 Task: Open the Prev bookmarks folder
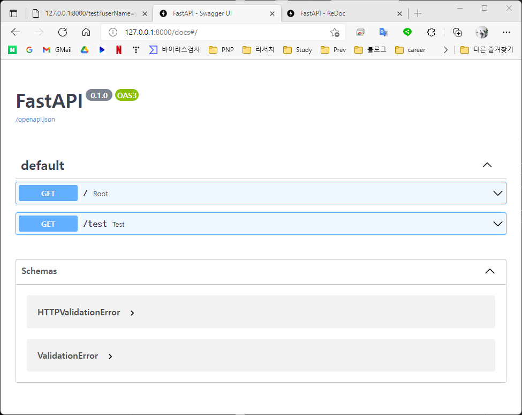[333, 50]
